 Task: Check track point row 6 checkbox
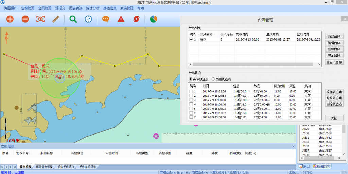[x=191, y=113]
